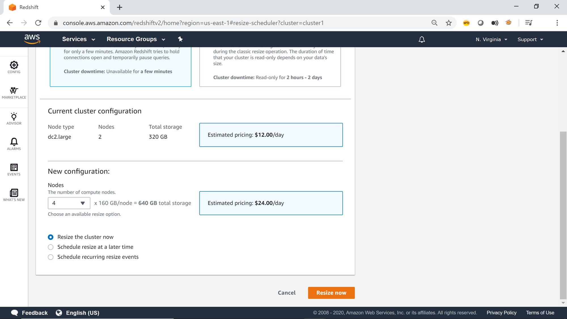Click the Resize now button
This screenshot has width=567, height=319.
pyautogui.click(x=331, y=293)
